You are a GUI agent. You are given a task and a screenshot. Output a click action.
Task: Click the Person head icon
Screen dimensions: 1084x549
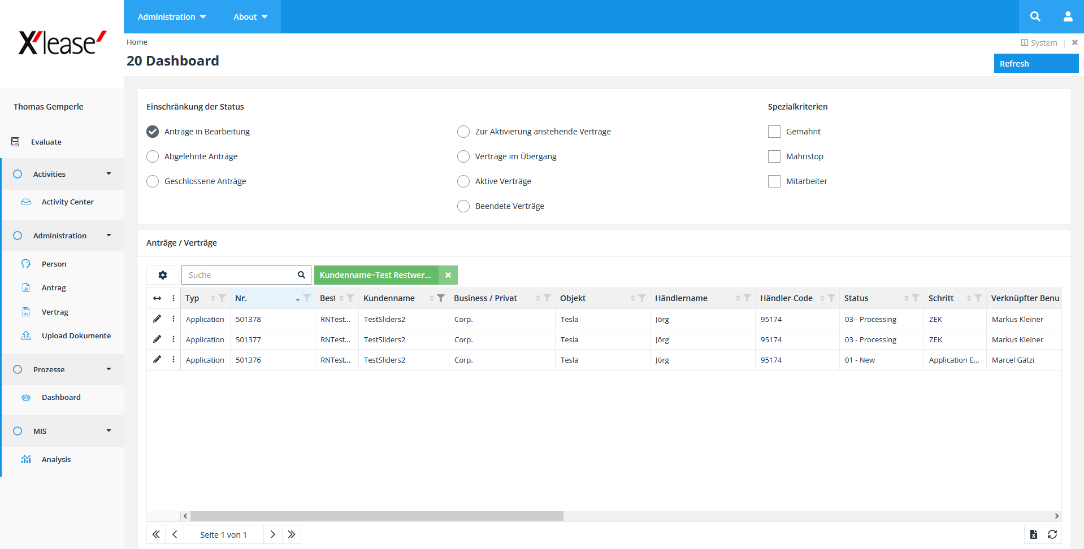pyautogui.click(x=26, y=264)
